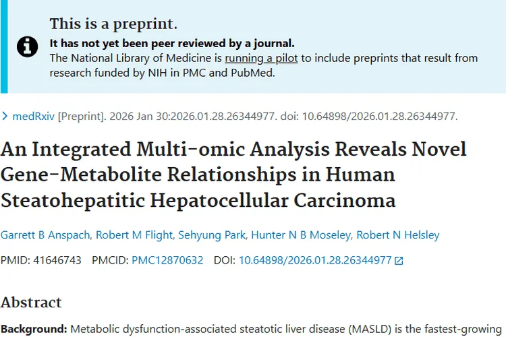Click author Hunter N B Moseley
506x337 pixels.
click(x=300, y=235)
